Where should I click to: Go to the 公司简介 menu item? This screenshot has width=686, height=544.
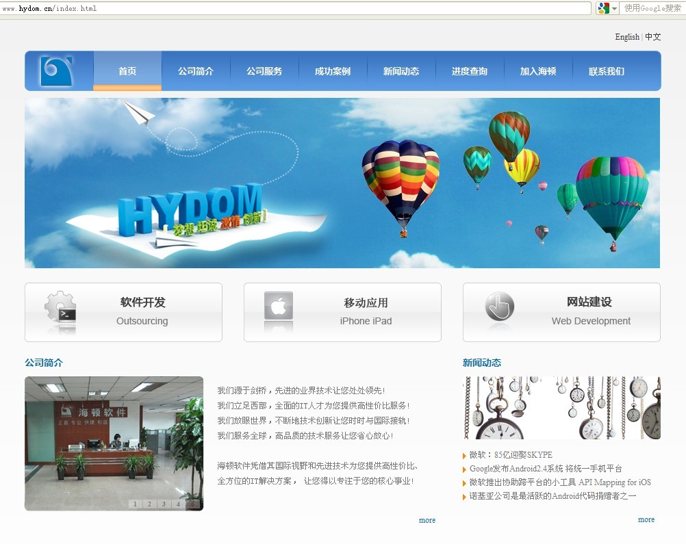[x=196, y=71]
